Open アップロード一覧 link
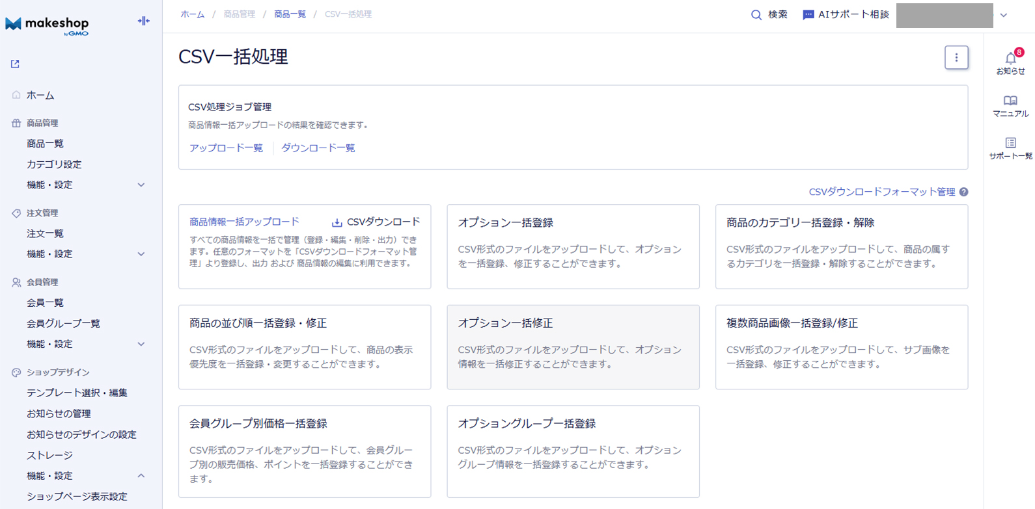1035x509 pixels. pyautogui.click(x=226, y=148)
